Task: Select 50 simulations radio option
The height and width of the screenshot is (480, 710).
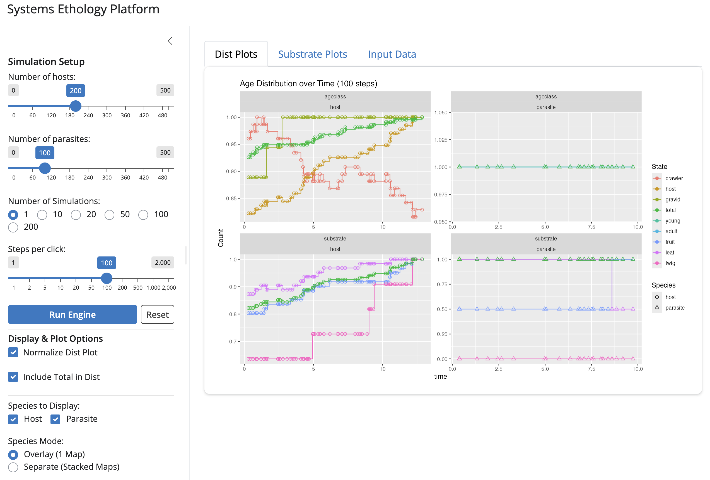Action: pos(109,215)
